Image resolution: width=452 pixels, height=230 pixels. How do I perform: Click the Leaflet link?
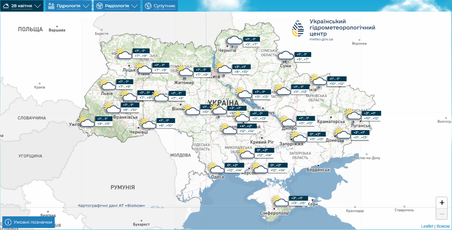click(427, 226)
